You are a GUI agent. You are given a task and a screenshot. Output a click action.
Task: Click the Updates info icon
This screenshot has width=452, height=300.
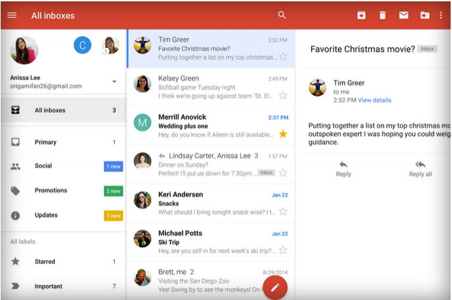click(x=15, y=215)
